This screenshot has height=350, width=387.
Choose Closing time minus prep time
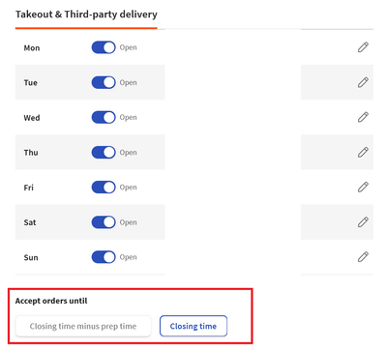click(x=83, y=326)
